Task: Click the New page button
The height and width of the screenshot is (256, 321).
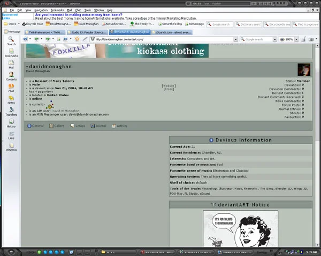Action: pos(12,31)
